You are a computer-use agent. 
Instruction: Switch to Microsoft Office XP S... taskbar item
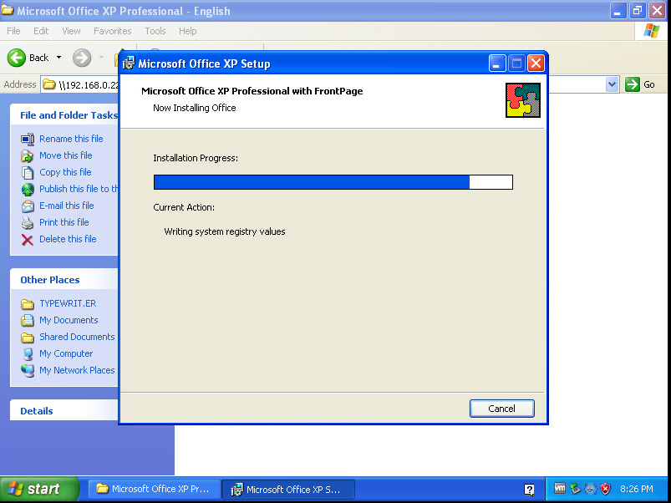288,489
